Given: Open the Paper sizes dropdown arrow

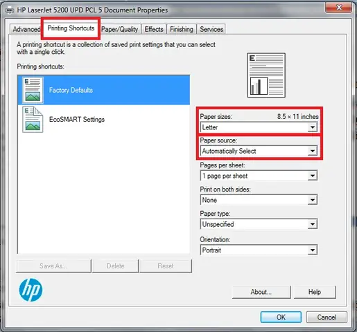Looking at the screenshot, I should [312, 127].
